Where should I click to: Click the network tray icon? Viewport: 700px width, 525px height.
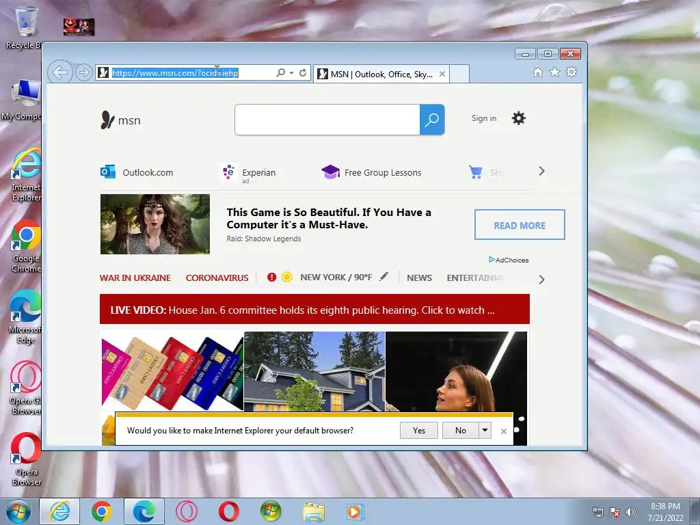597,512
